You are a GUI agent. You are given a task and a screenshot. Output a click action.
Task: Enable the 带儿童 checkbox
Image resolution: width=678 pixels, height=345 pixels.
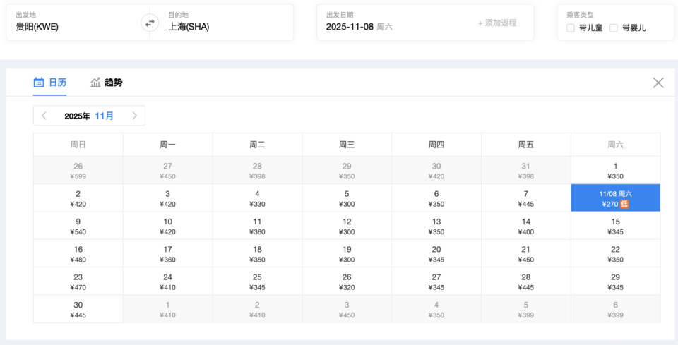(x=571, y=28)
